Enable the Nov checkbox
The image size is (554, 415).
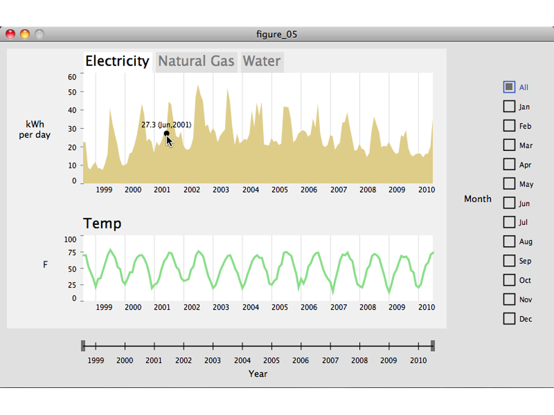pyautogui.click(x=509, y=299)
